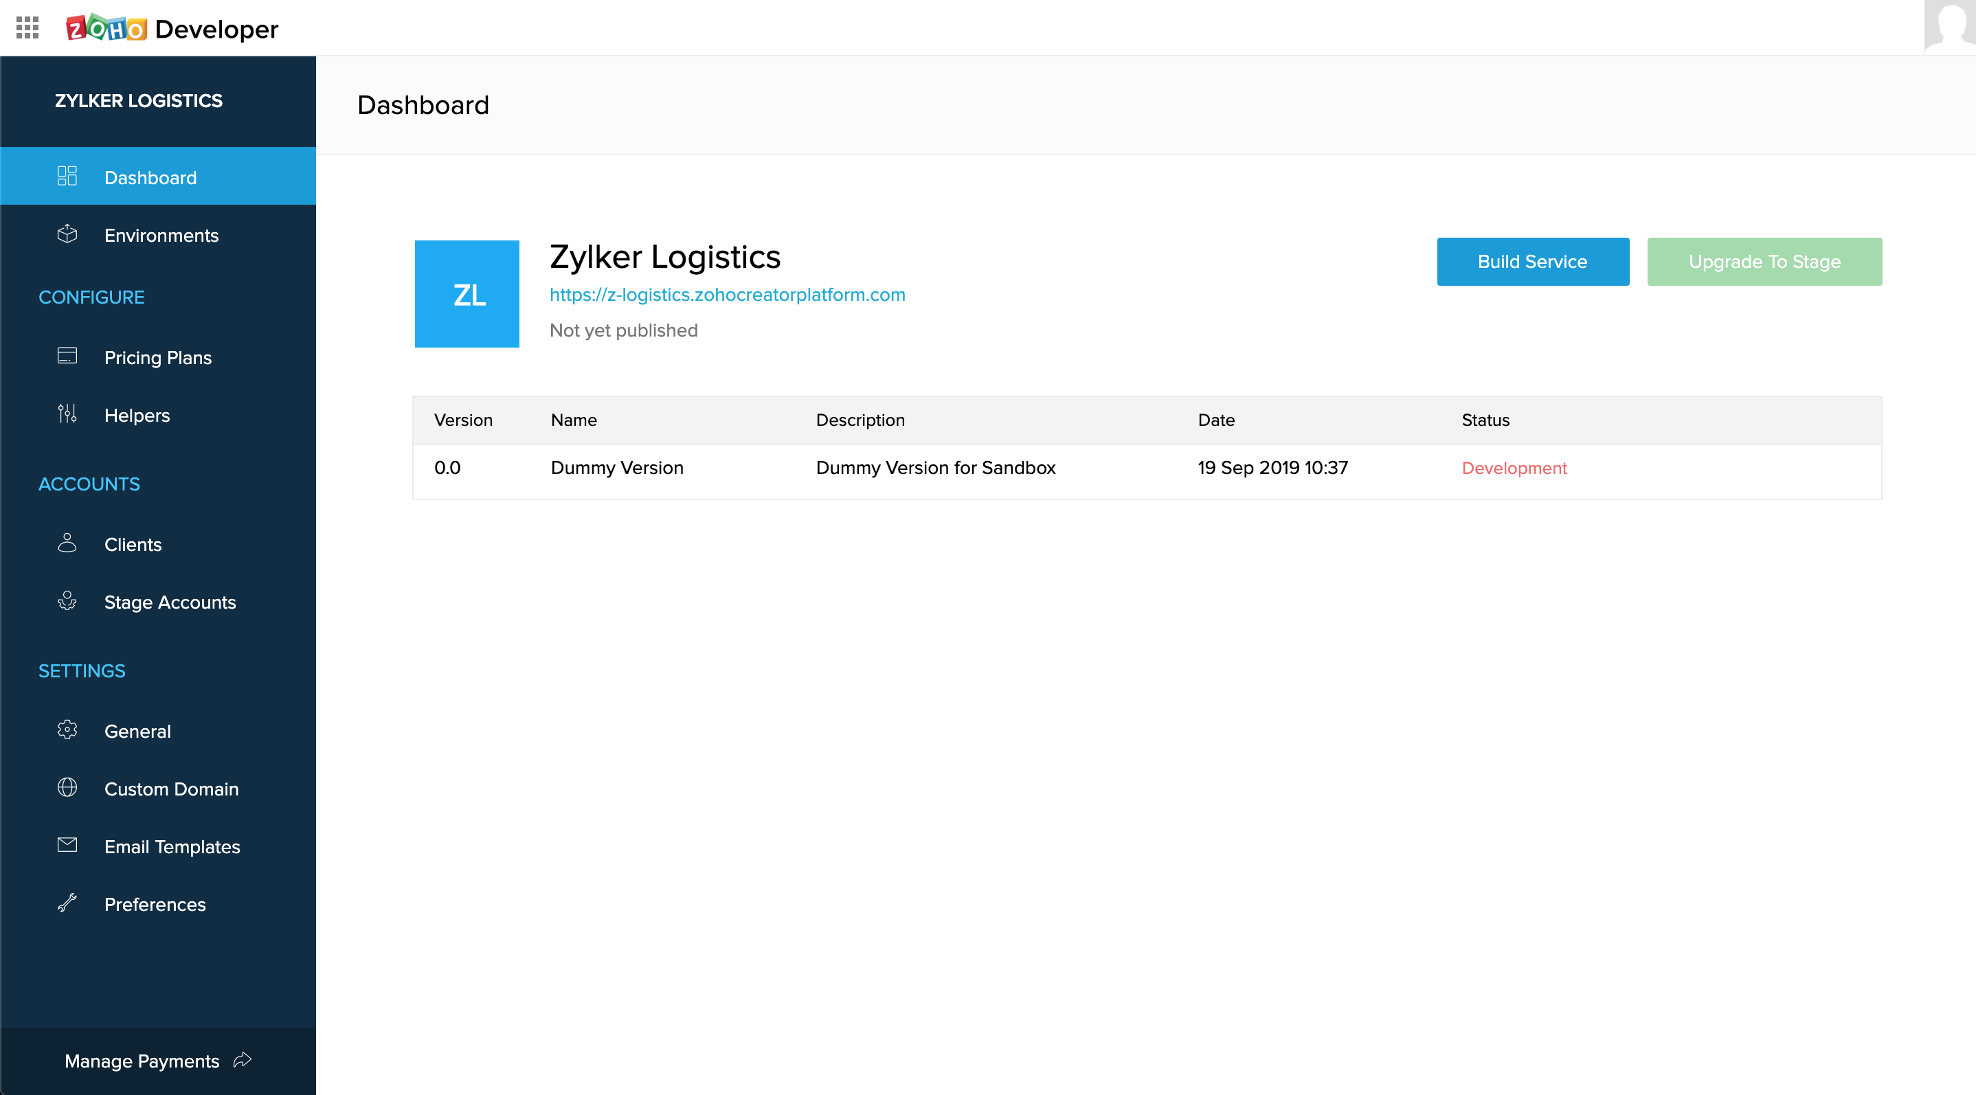Click the Upgrade To Stage button
Screen dimensions: 1976x1095
[x=1764, y=262]
